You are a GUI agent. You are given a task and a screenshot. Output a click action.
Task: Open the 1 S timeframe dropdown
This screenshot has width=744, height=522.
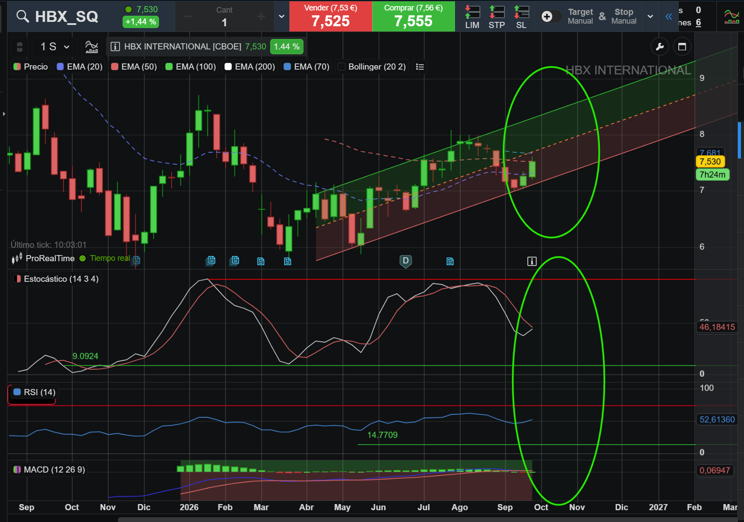(54, 46)
